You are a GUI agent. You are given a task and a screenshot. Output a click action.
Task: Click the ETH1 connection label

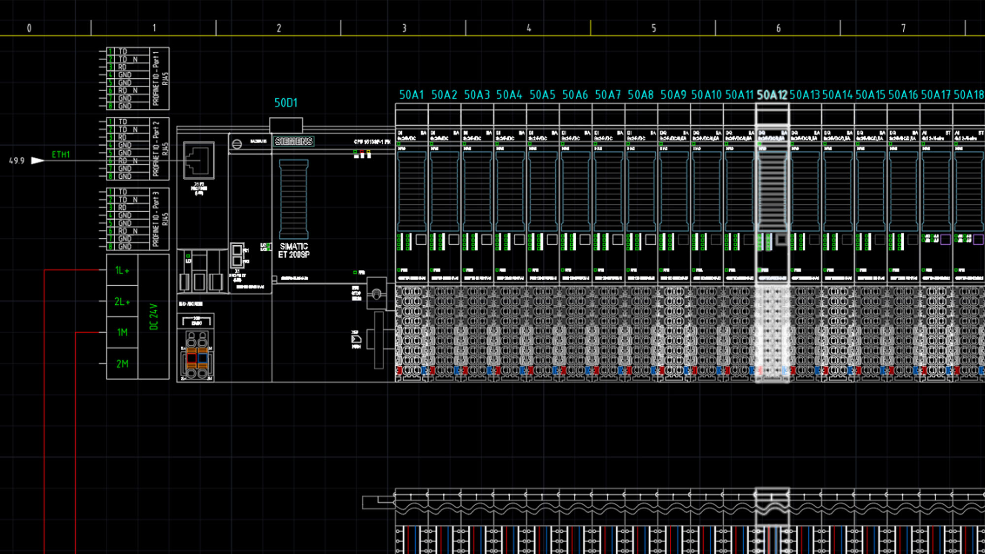coord(61,155)
